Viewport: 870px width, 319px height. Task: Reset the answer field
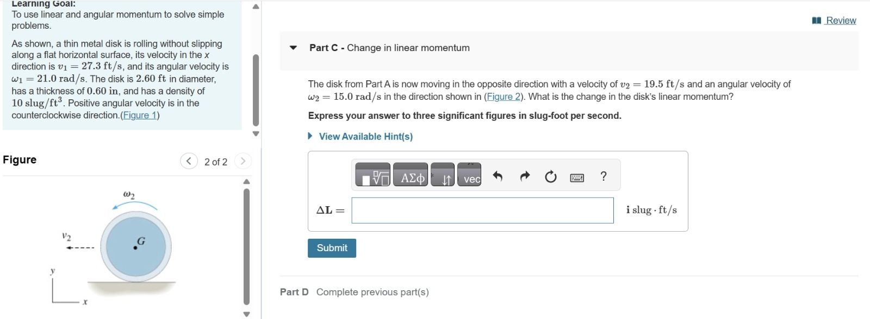pyautogui.click(x=550, y=176)
